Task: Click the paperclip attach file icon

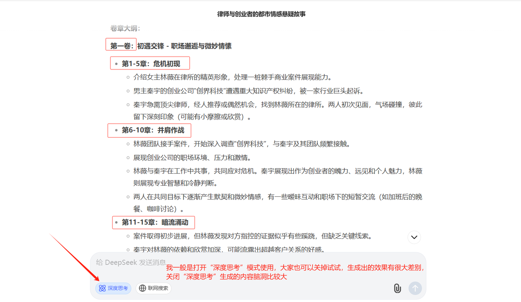Action: pyautogui.click(x=397, y=288)
